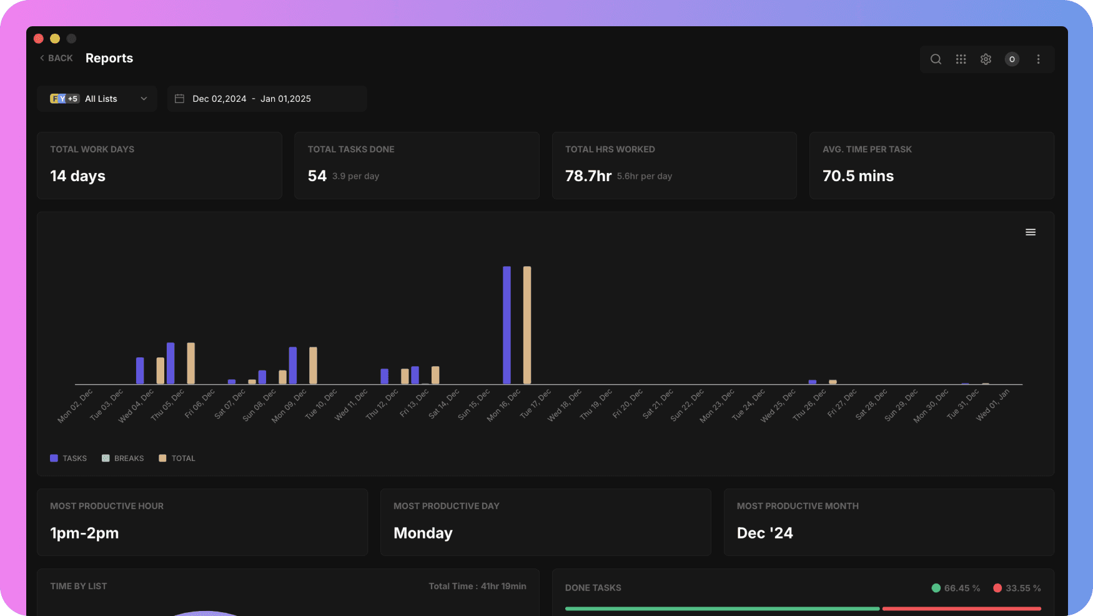Click the TOTAL TASKS DONE label
The image size is (1093, 616).
(351, 149)
